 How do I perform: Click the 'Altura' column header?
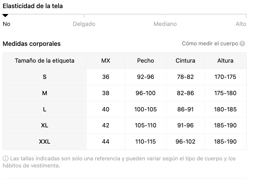coord(225,61)
